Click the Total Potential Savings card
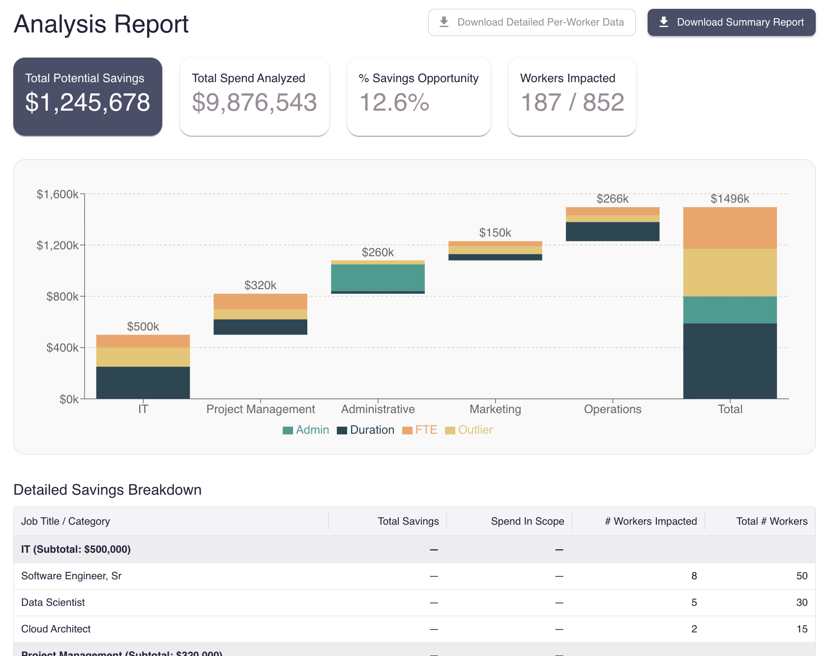831x656 pixels. (88, 96)
